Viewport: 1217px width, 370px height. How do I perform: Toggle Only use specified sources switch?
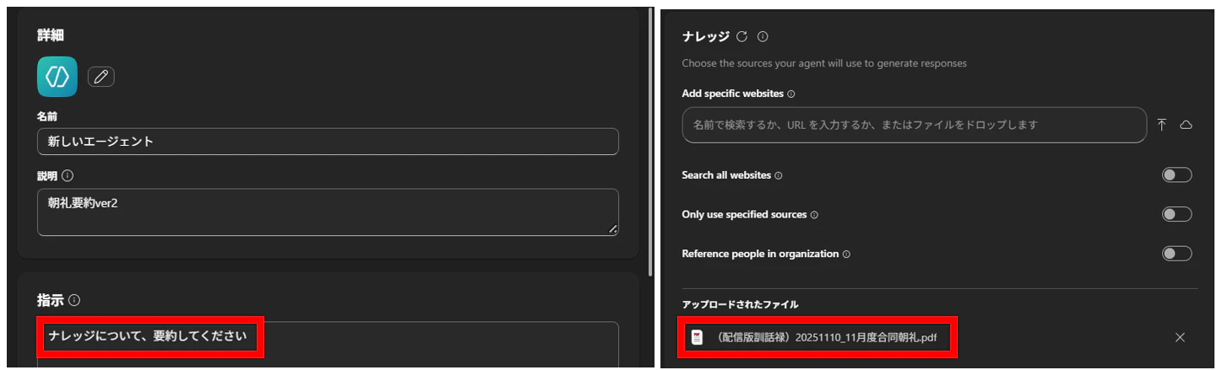(x=1176, y=214)
